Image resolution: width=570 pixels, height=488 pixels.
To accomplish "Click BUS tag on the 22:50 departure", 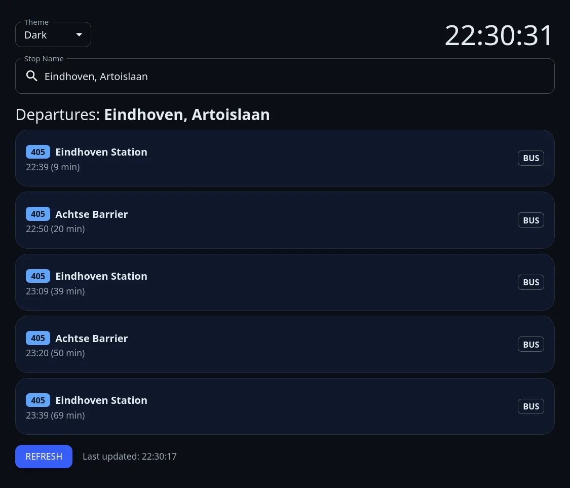I will pyautogui.click(x=530, y=220).
